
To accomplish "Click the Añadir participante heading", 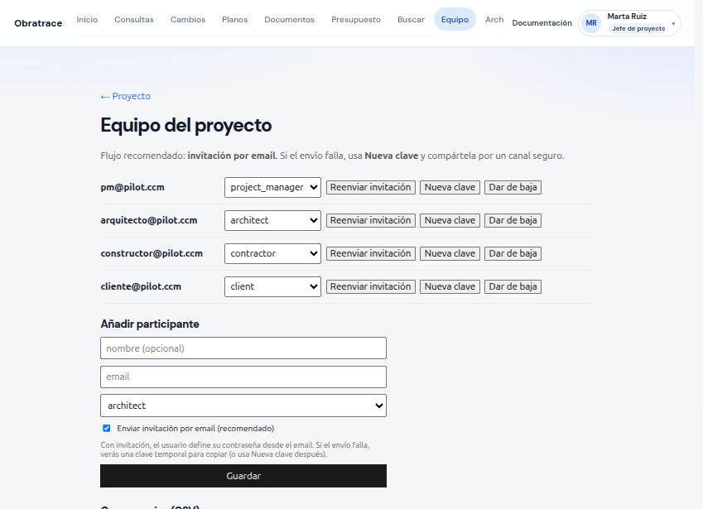I will (150, 324).
